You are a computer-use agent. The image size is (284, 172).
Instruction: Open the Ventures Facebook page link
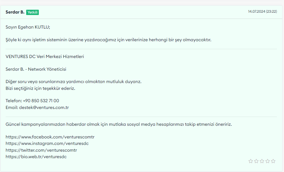click(x=50, y=137)
